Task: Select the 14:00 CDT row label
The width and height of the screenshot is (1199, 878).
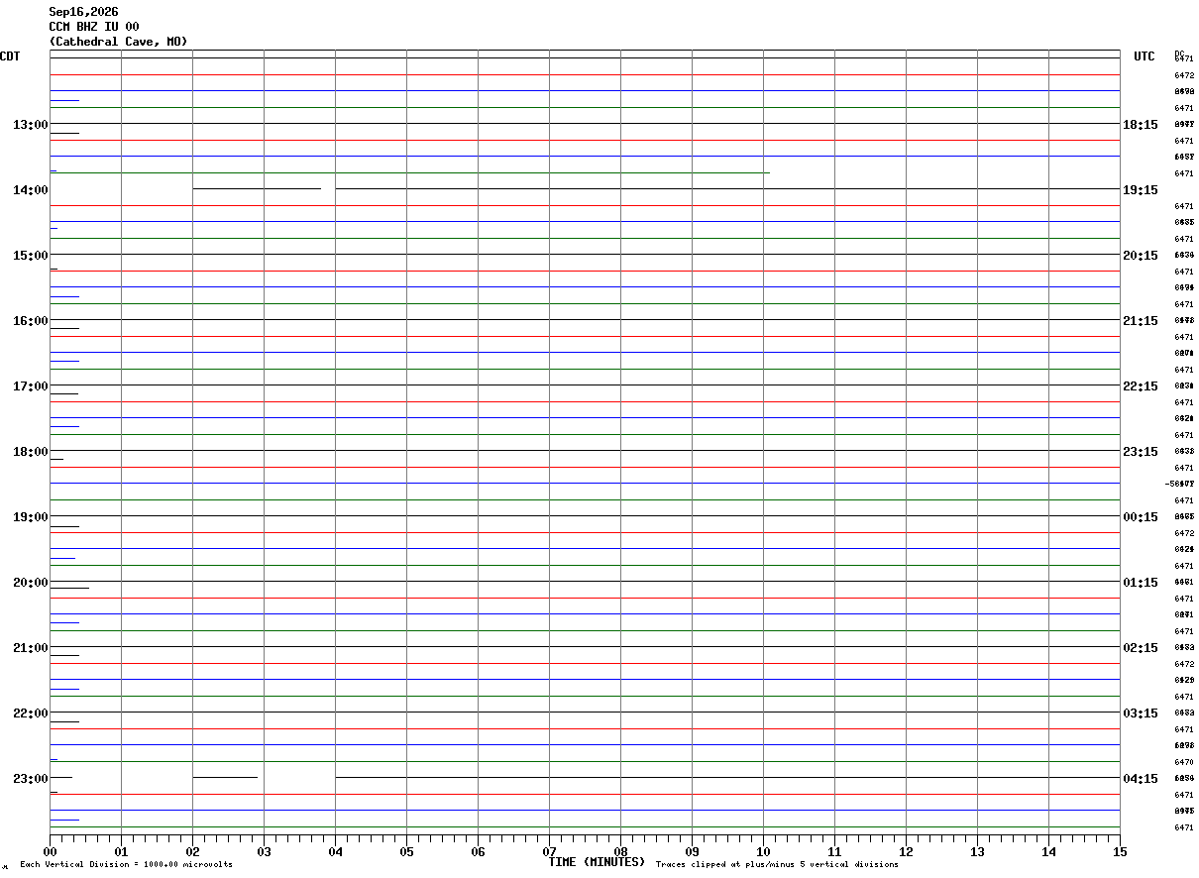Action: (30, 190)
